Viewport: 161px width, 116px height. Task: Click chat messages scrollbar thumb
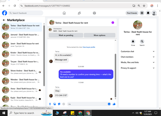coord(116,75)
